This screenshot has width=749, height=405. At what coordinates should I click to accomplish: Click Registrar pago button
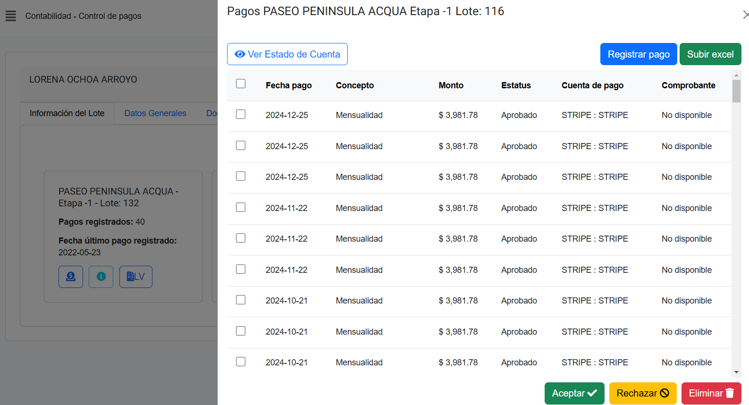pos(638,54)
